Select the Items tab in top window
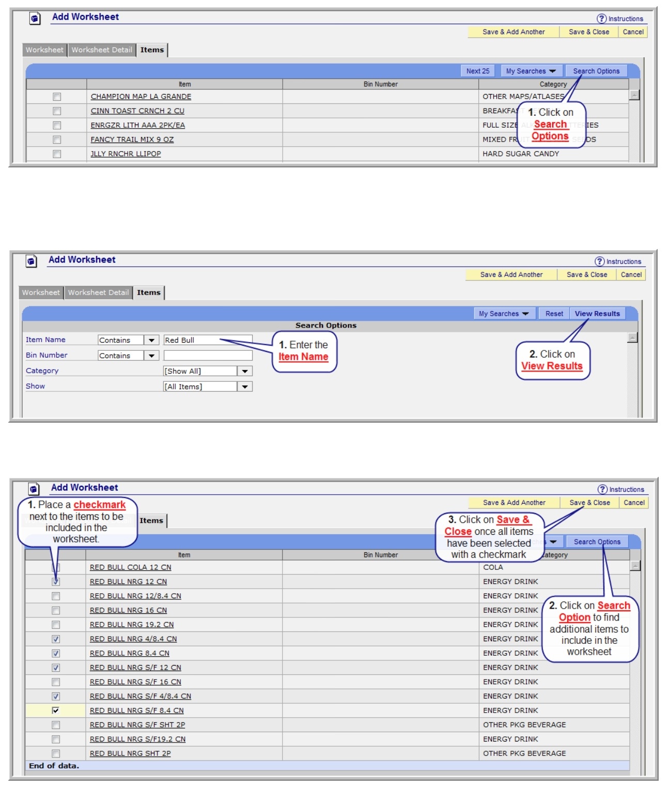 point(152,50)
